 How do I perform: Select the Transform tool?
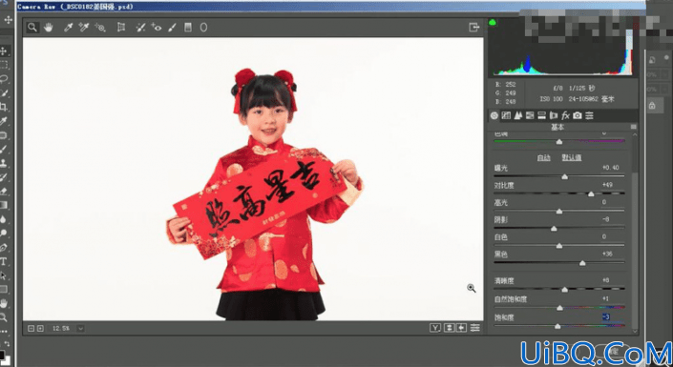click(x=121, y=28)
